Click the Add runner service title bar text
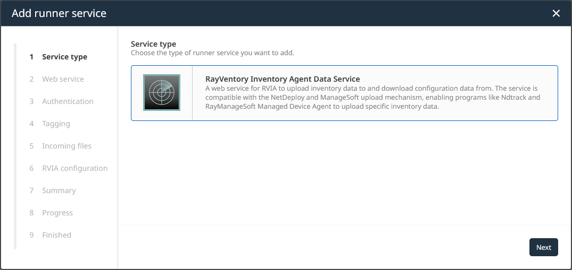This screenshot has height=270, width=572. [x=59, y=13]
